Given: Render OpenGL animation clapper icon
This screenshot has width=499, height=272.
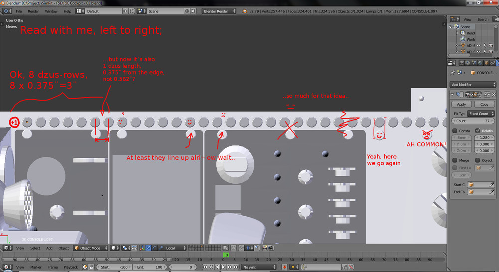Looking at the screenshot, I should tap(271, 248).
